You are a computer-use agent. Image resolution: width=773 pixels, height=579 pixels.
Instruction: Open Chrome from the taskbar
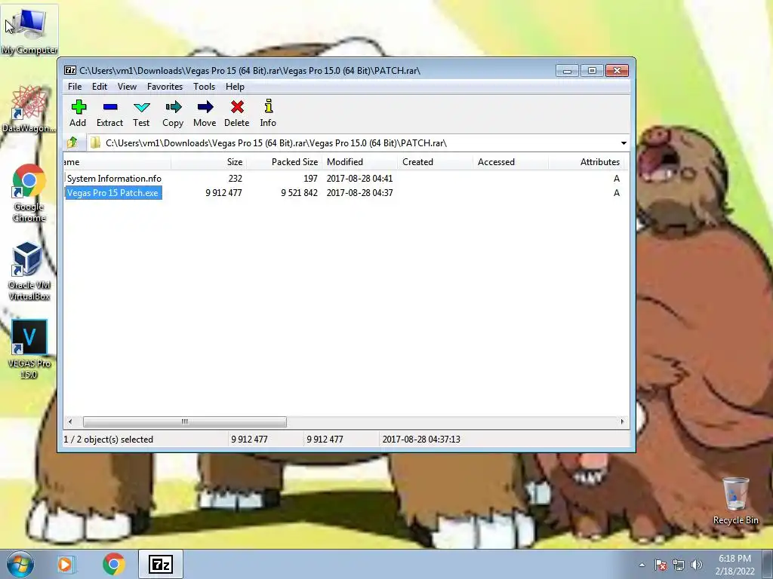click(113, 564)
